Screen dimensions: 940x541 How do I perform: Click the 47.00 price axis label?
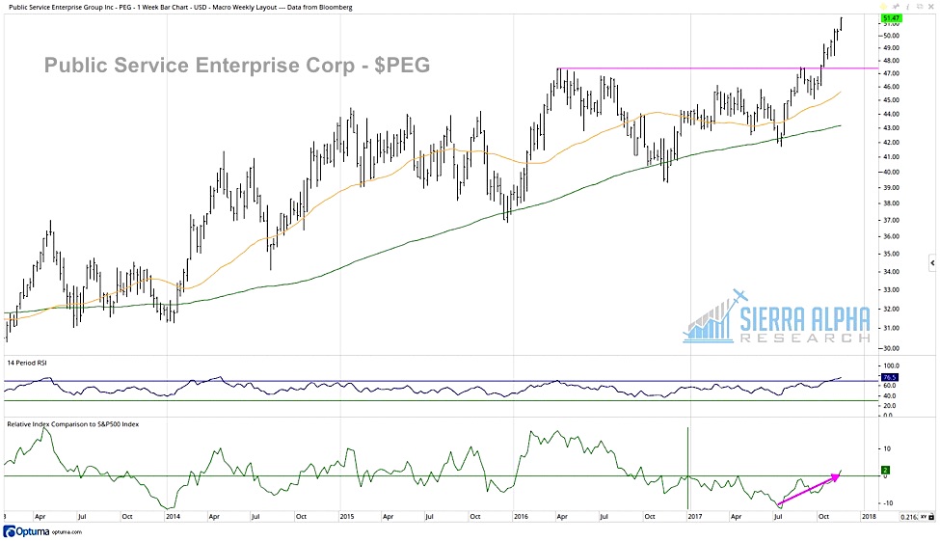pyautogui.click(x=892, y=73)
